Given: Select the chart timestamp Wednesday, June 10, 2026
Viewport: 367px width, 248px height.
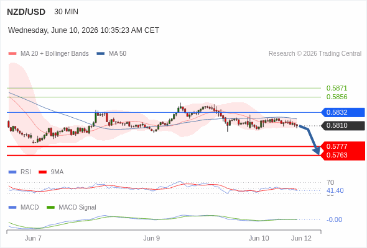Looking at the screenshot, I should point(83,30).
